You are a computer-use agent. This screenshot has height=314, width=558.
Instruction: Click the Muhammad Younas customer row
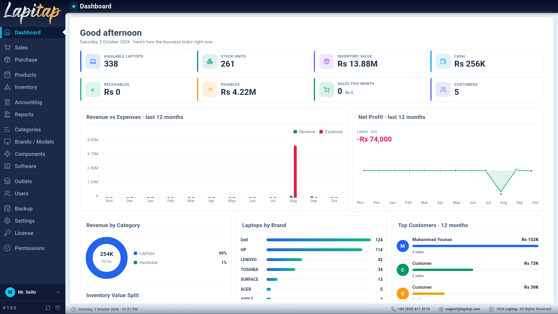(468, 246)
